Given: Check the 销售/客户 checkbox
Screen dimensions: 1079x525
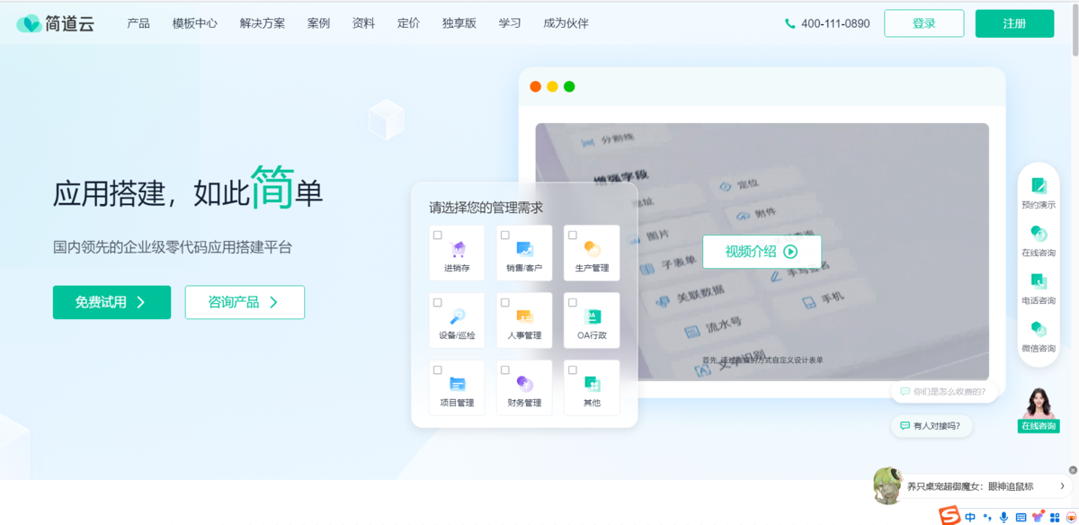Looking at the screenshot, I should coord(505,235).
